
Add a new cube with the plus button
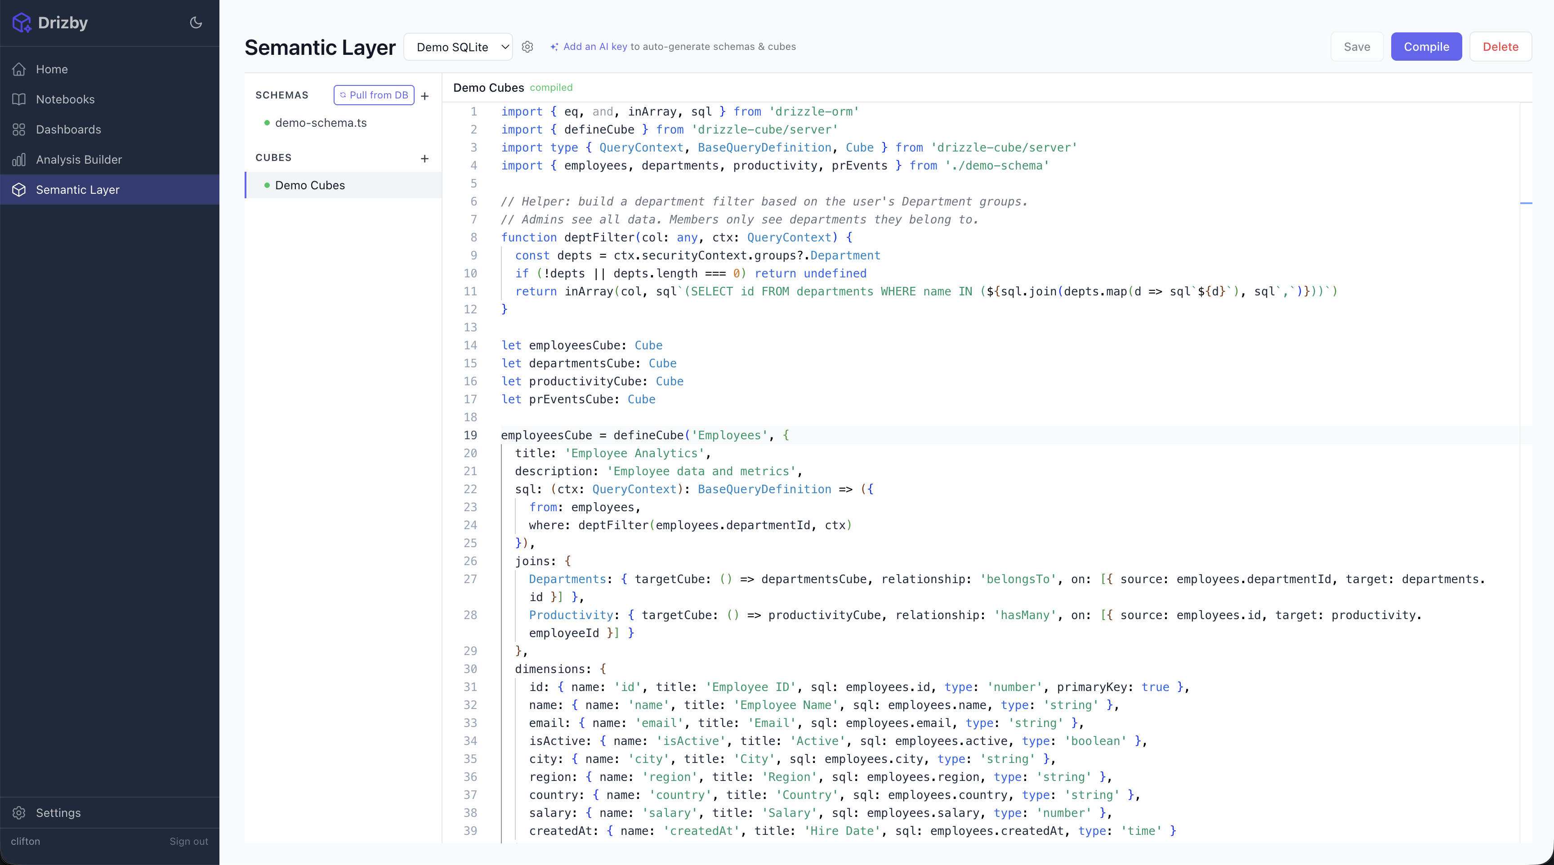click(x=424, y=159)
